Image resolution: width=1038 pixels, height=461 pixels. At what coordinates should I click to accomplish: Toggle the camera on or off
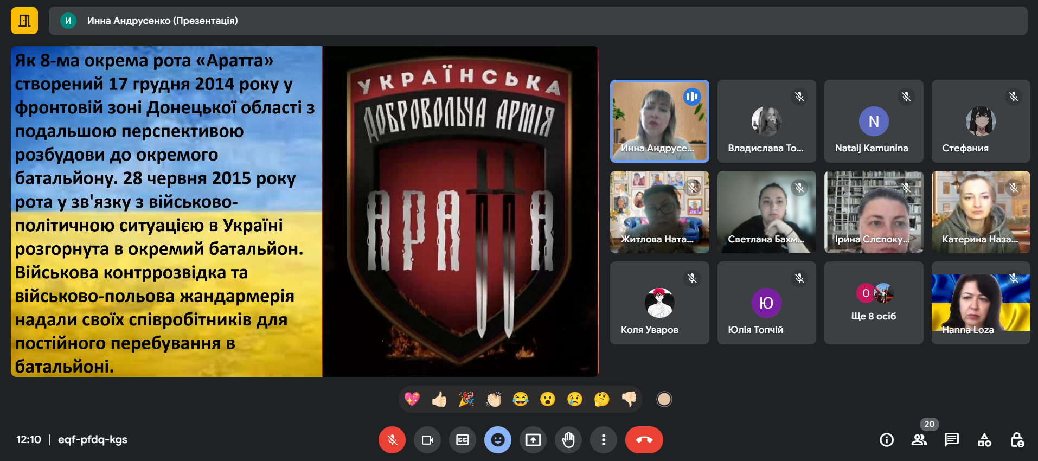tap(427, 440)
